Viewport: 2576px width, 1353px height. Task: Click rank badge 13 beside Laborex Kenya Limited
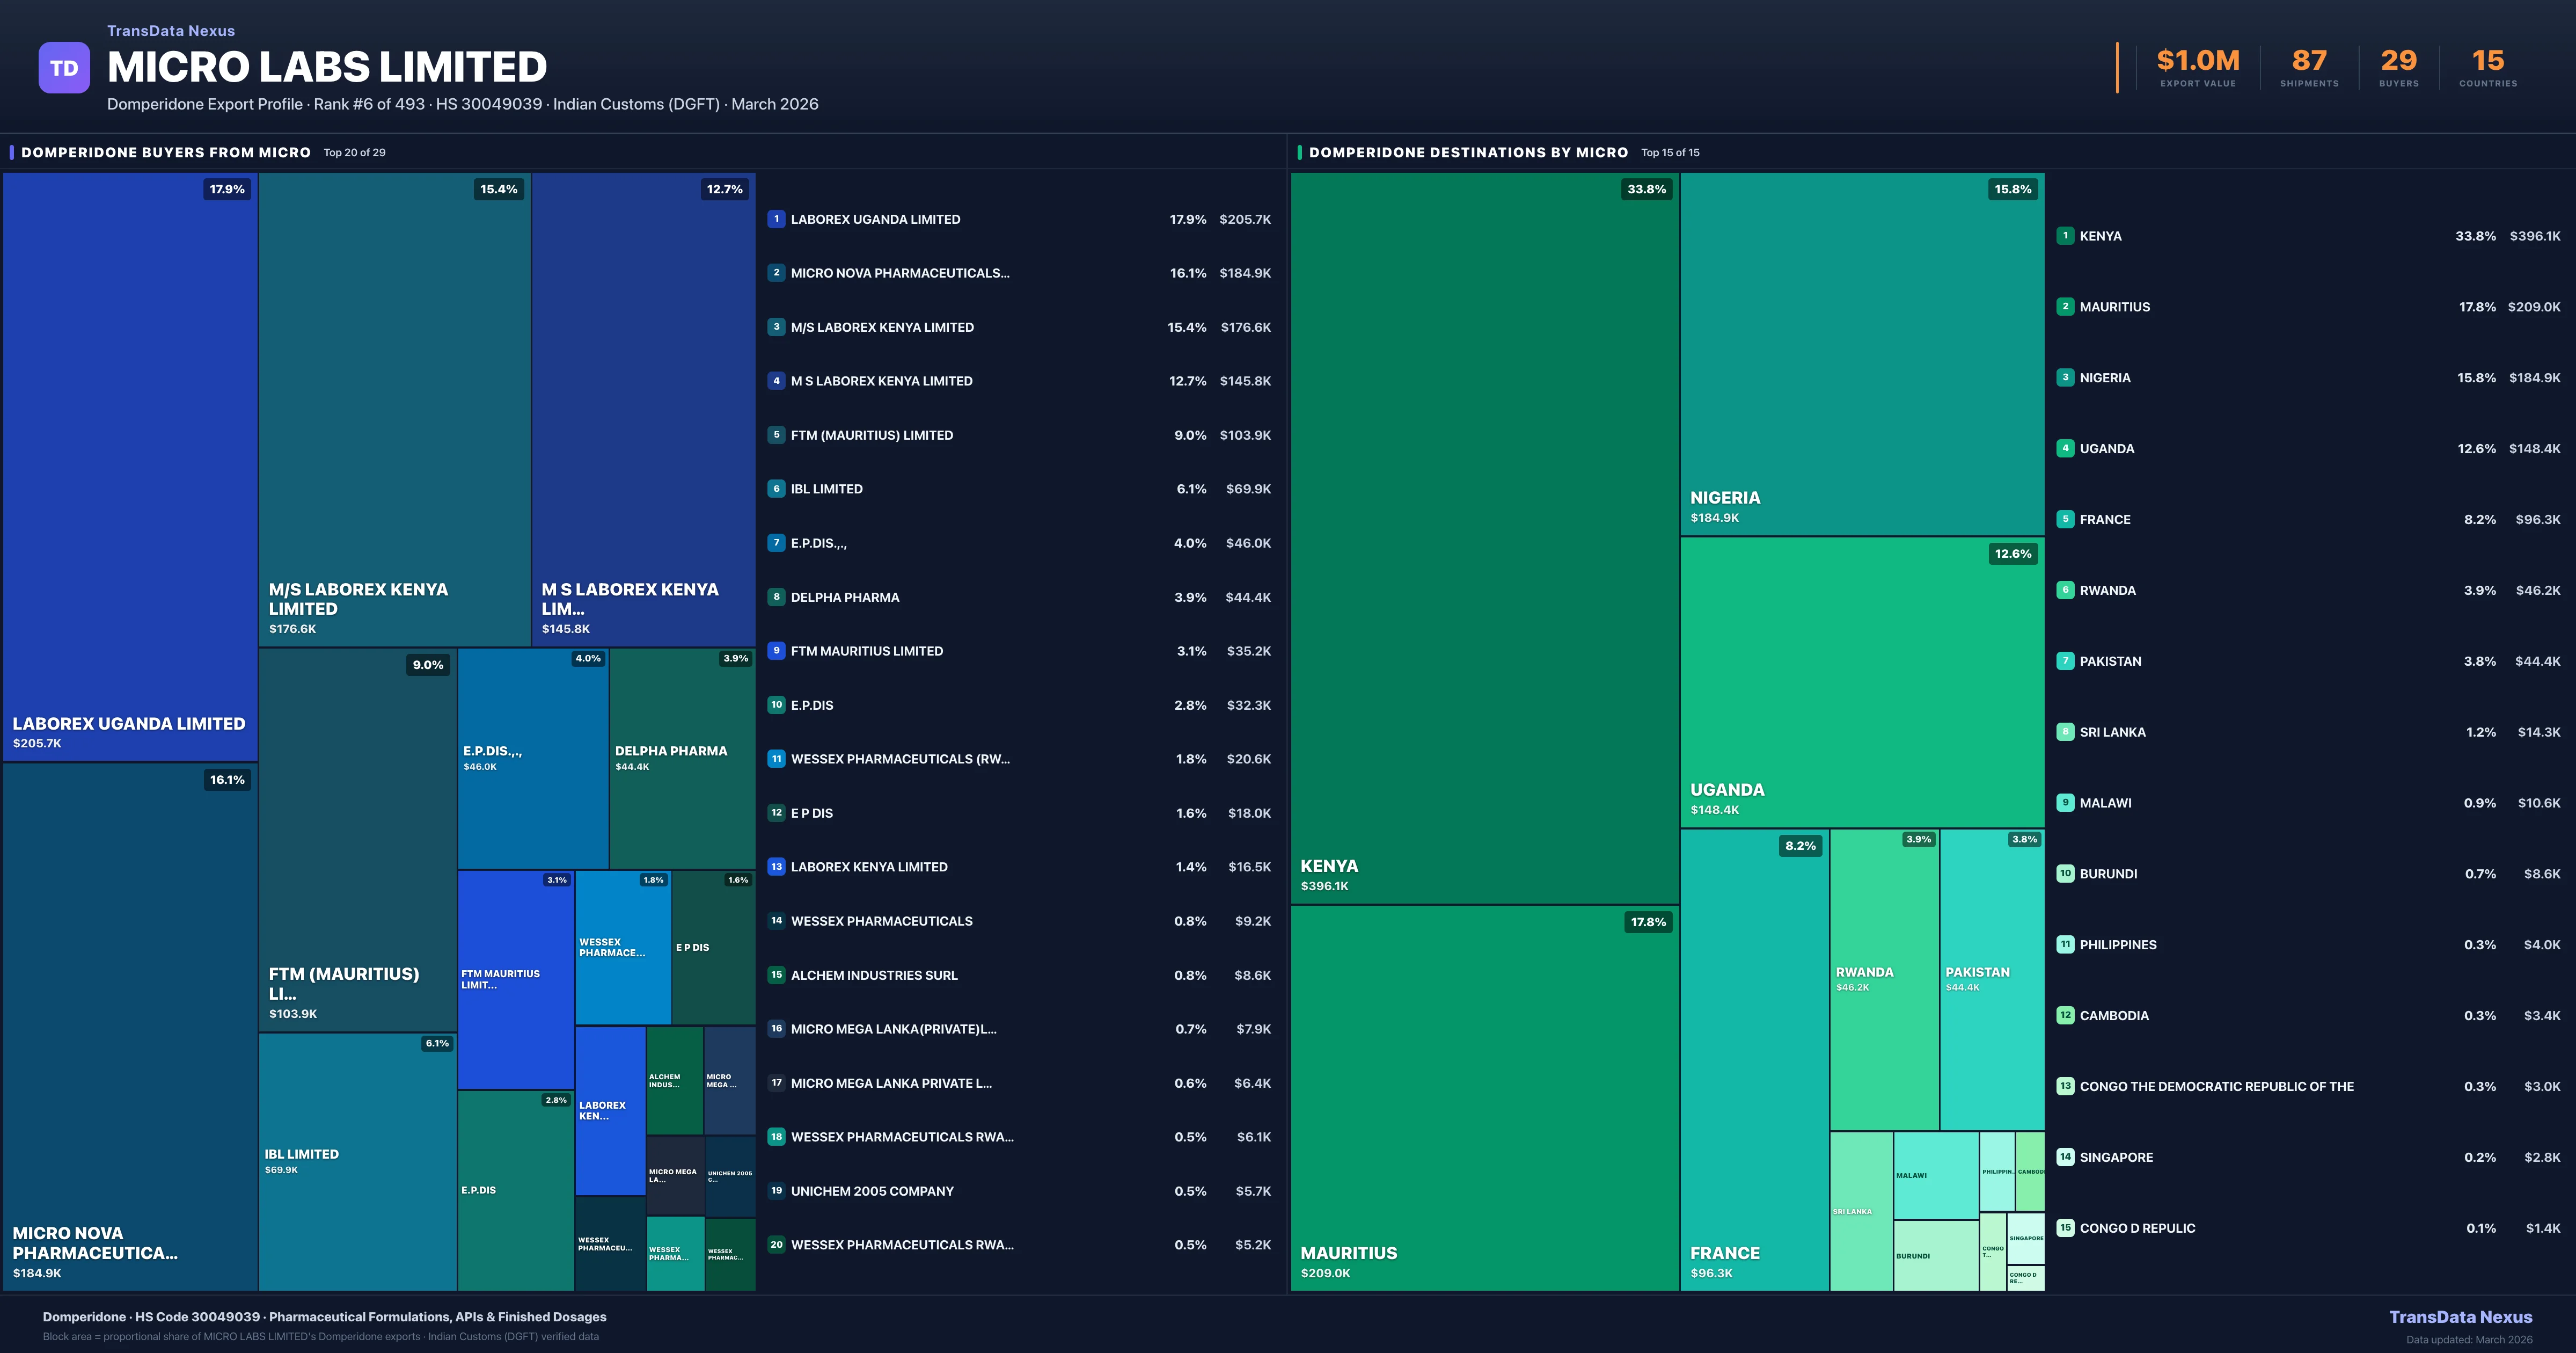tap(776, 867)
